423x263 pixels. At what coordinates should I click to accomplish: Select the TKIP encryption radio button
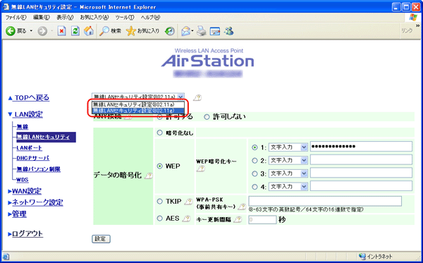(x=160, y=202)
